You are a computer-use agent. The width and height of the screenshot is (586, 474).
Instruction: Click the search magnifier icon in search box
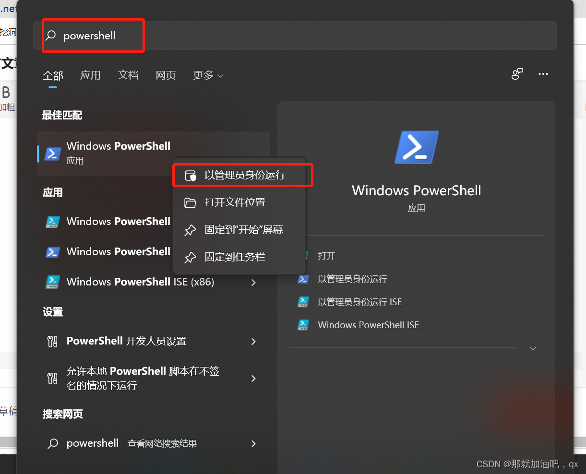pos(51,36)
